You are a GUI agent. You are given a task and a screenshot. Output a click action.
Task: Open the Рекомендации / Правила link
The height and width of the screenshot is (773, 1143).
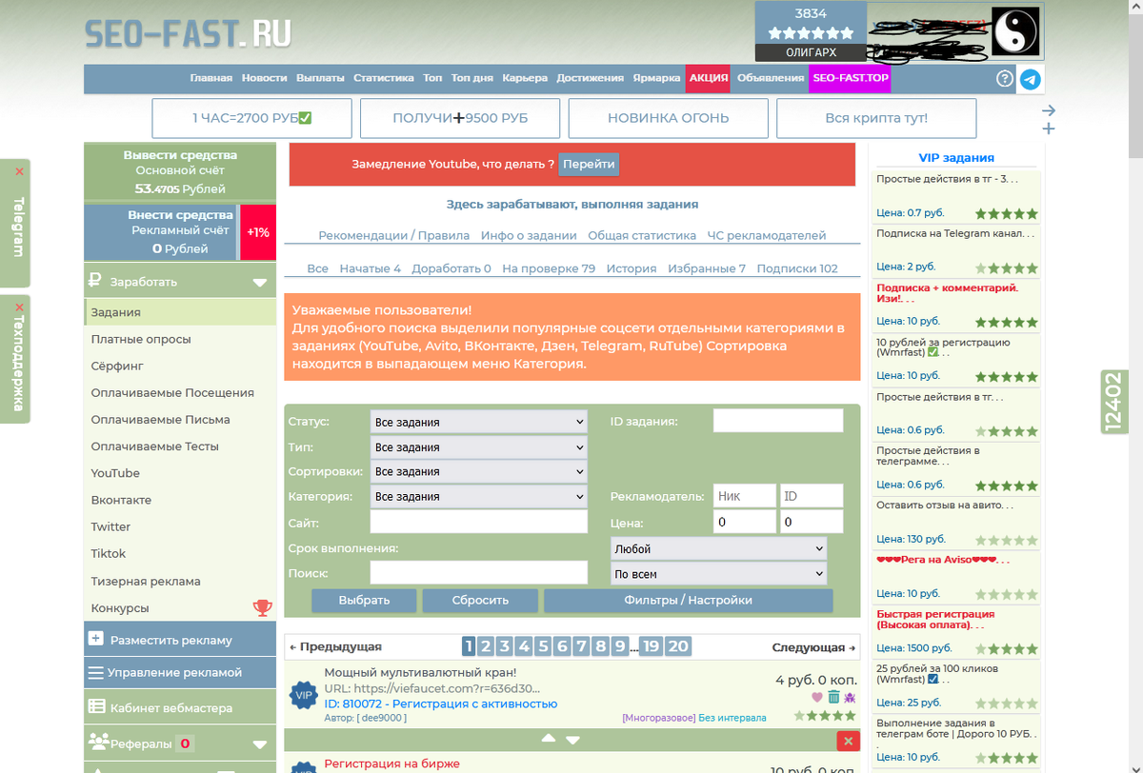tap(394, 235)
